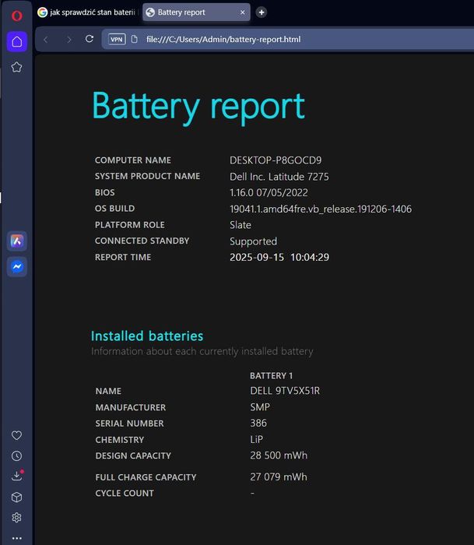Click the 'CHEMISTRY' row label
The image size is (474, 545).
pos(120,440)
